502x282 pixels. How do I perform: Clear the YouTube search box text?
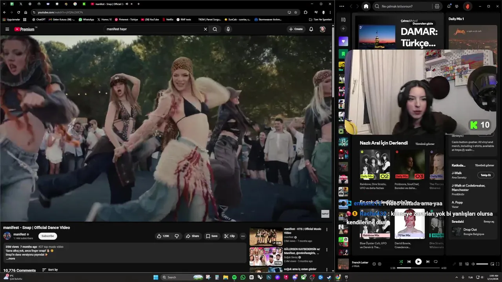click(x=205, y=29)
